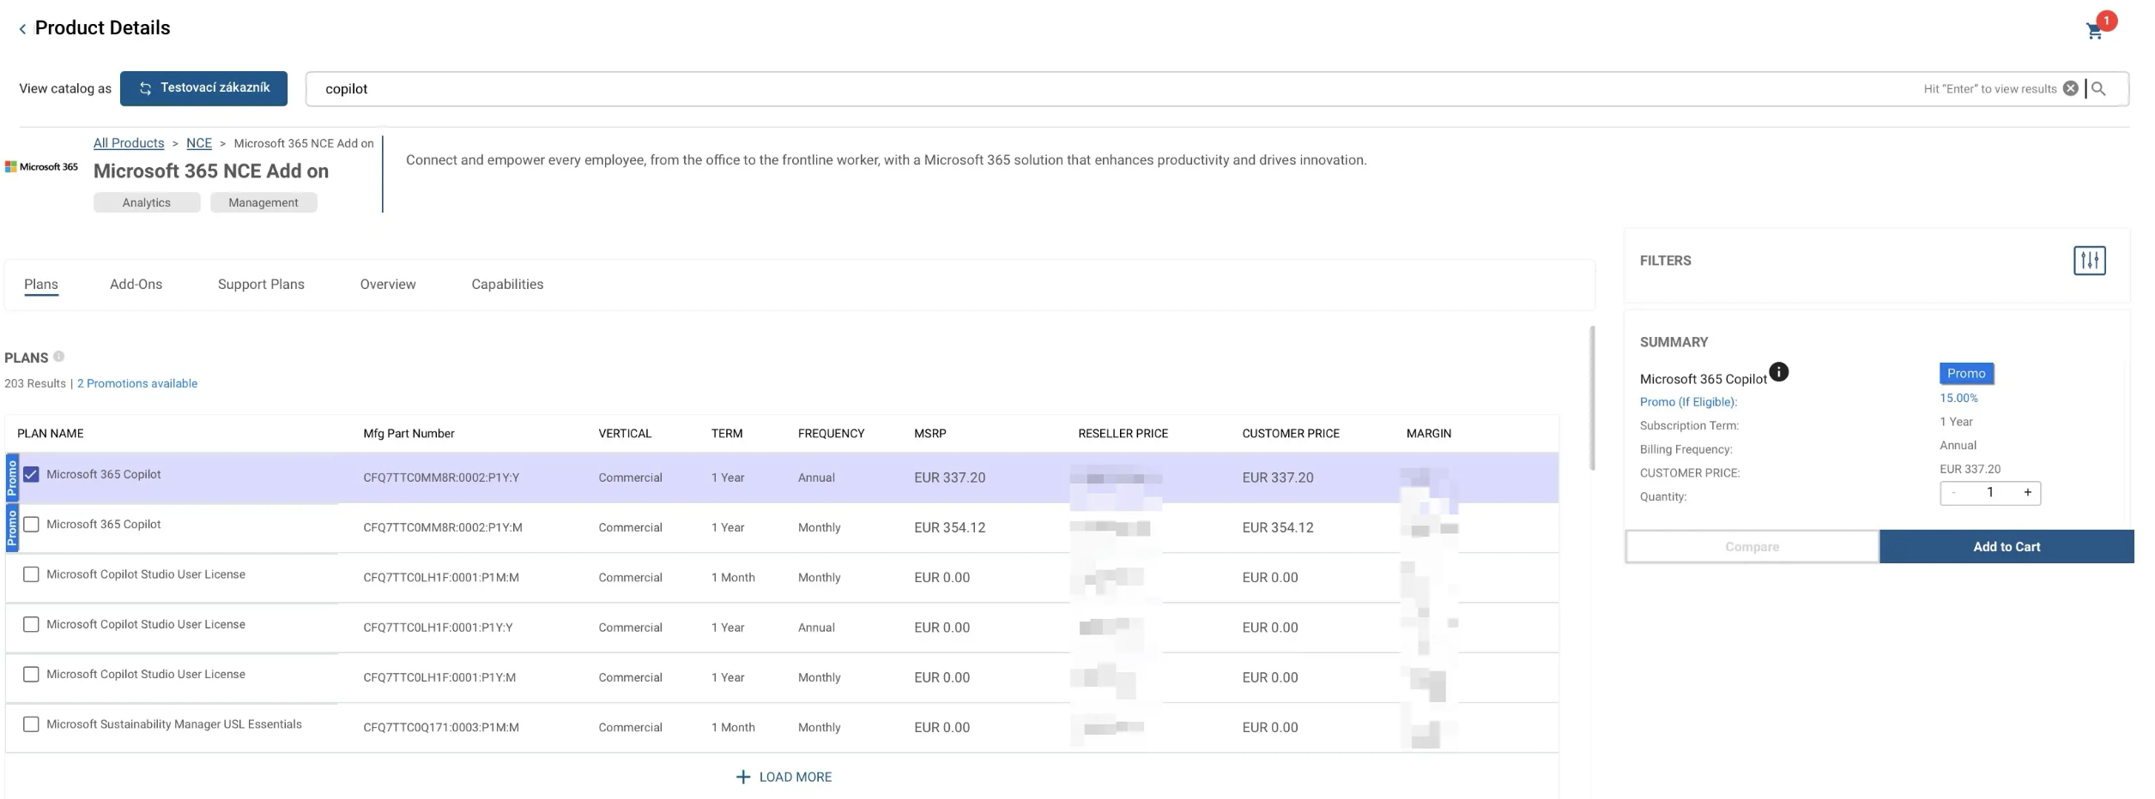Viewport: 2155px width, 799px height.
Task: Click the magnifier search icon
Action: click(x=2098, y=88)
